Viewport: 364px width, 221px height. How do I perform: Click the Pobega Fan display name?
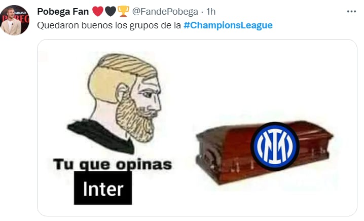point(63,11)
